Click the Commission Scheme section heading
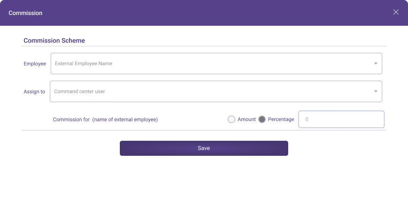This screenshot has width=408, height=206. point(54,40)
